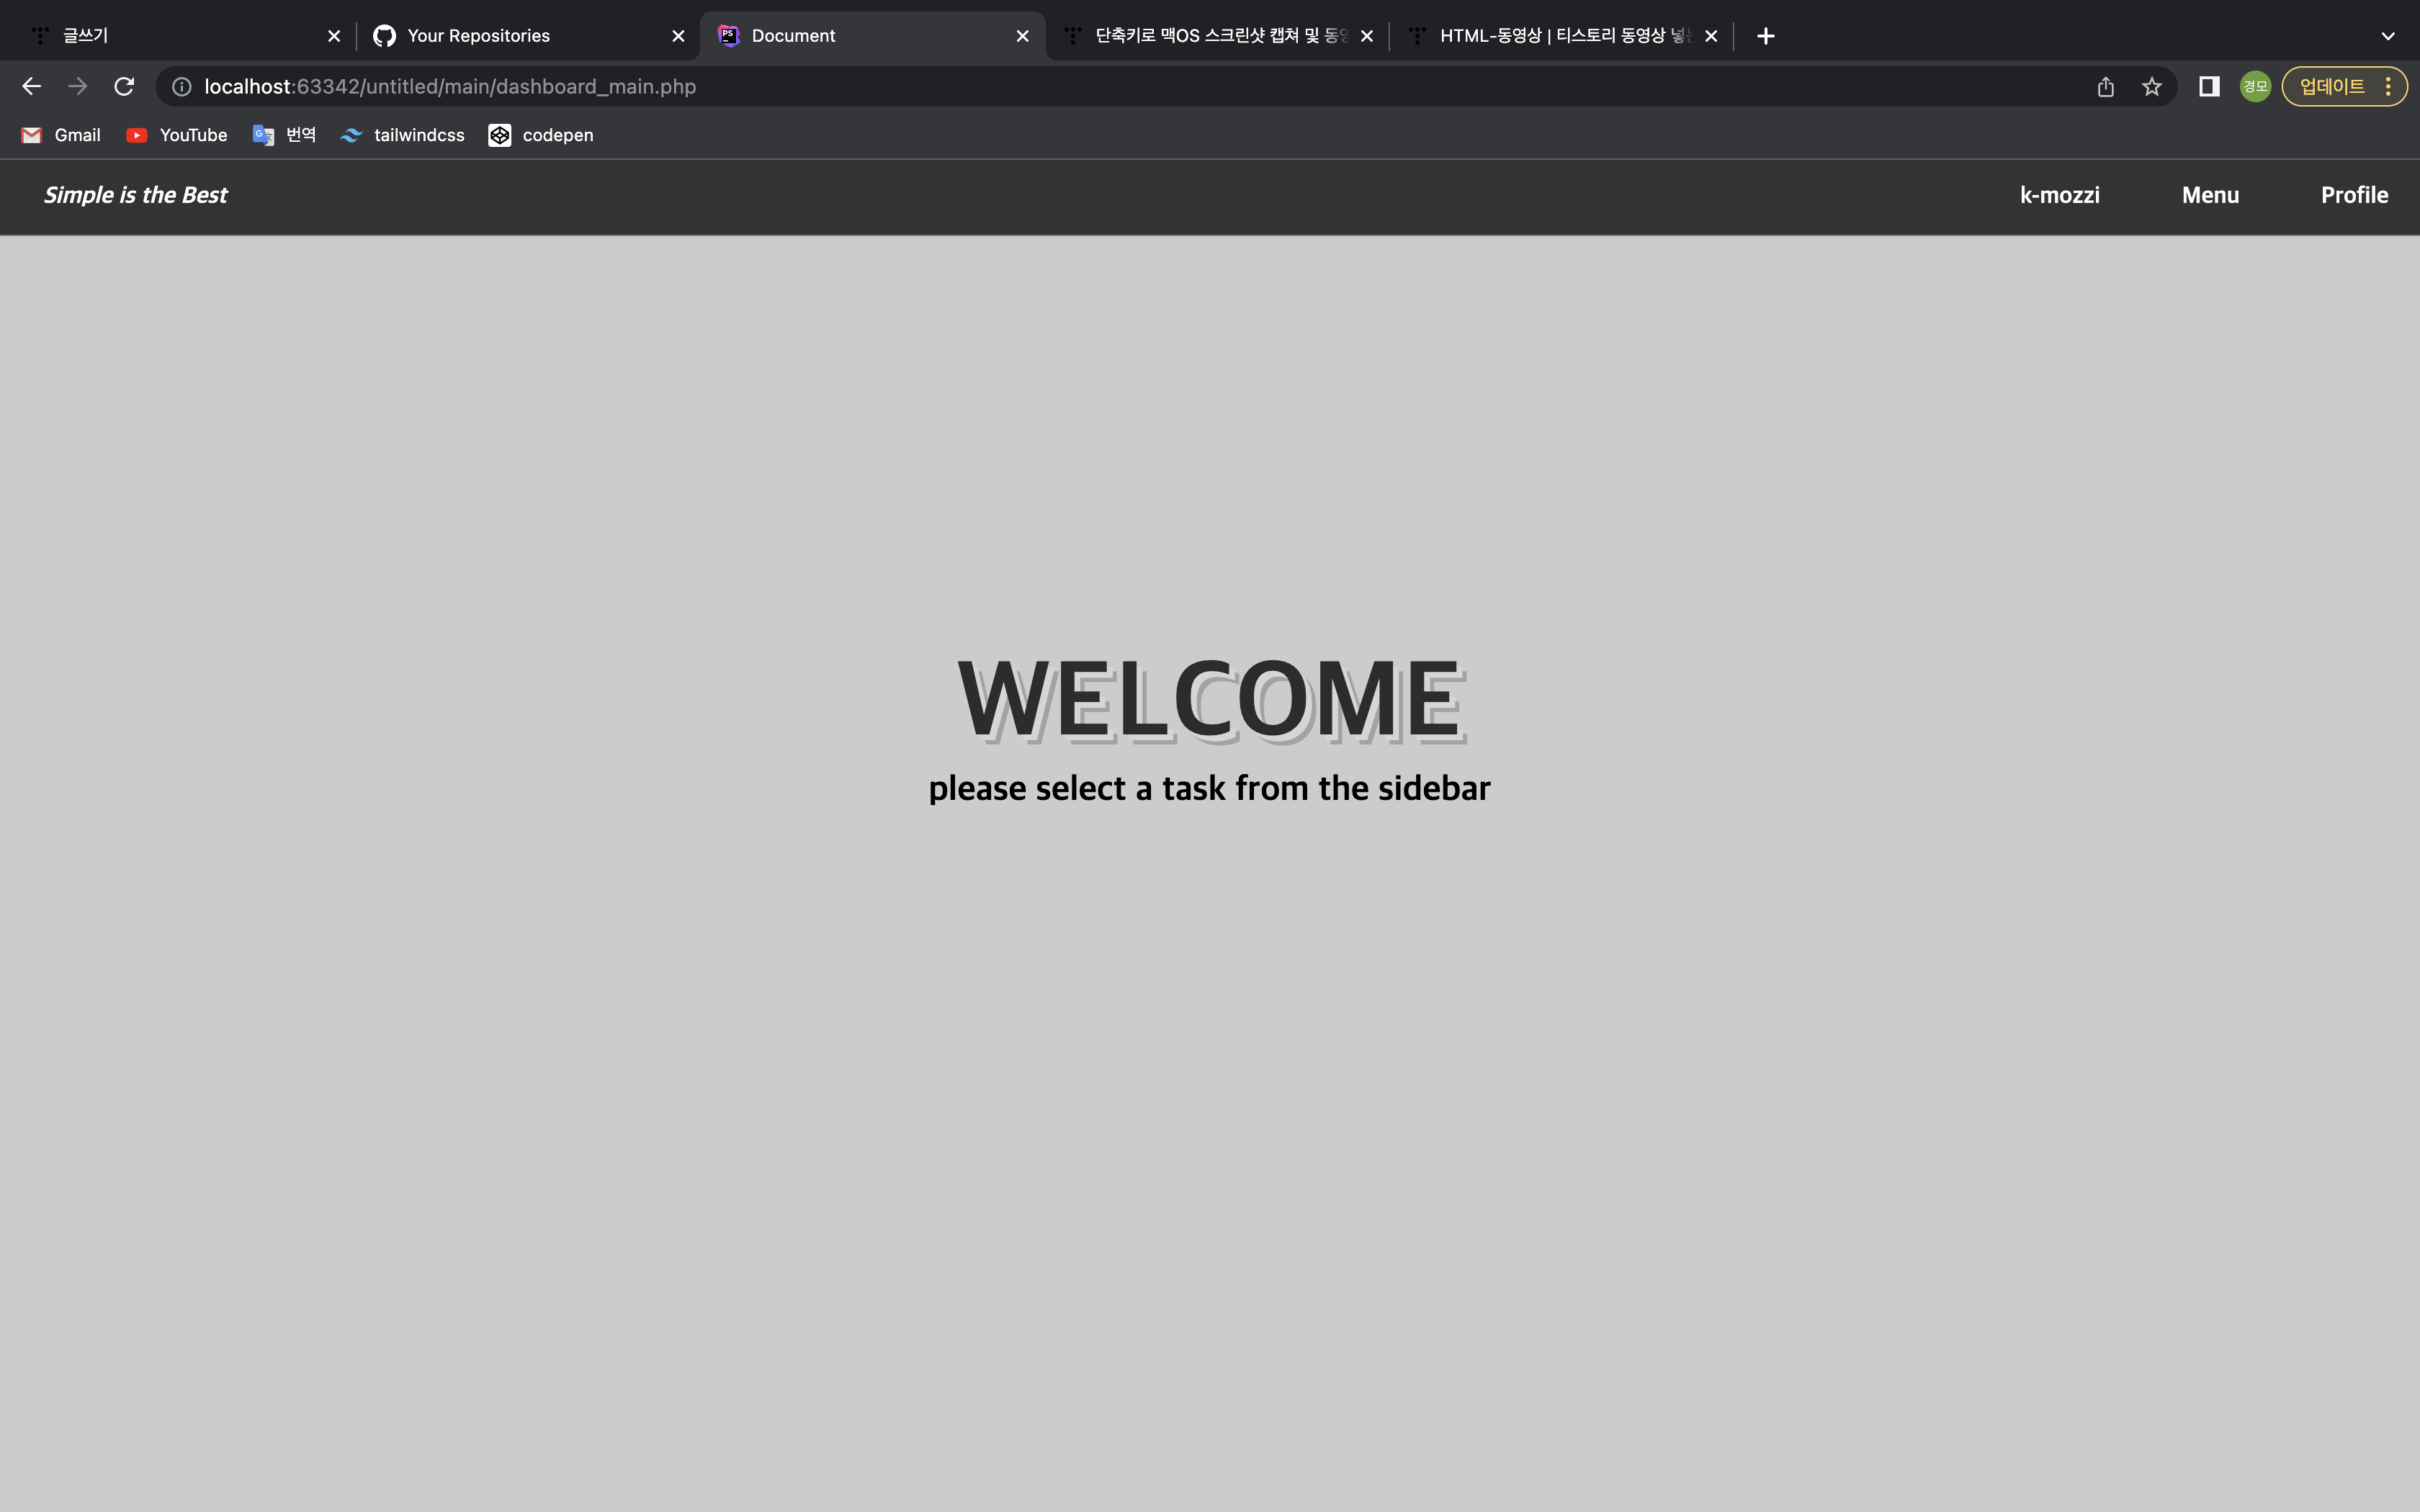Click the share page icon
The width and height of the screenshot is (2420, 1512).
(2105, 87)
